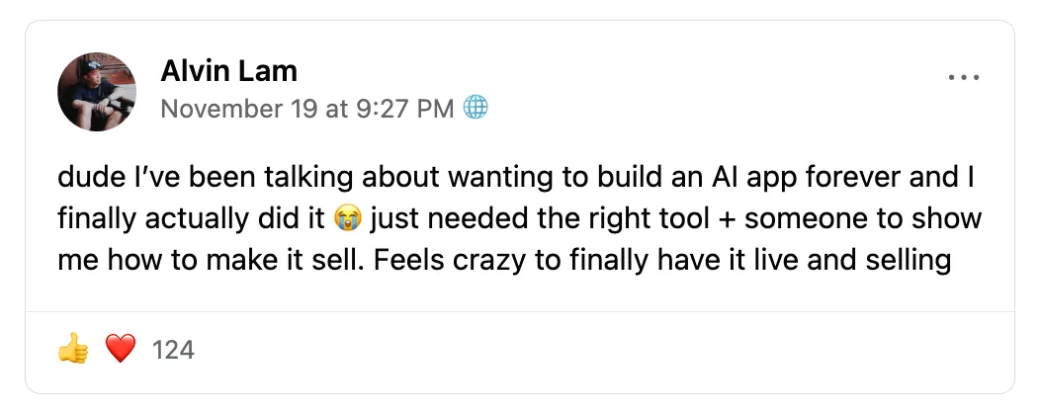Click the thumbs-up reaction icon
This screenshot has width=1040, height=413.
click(73, 349)
